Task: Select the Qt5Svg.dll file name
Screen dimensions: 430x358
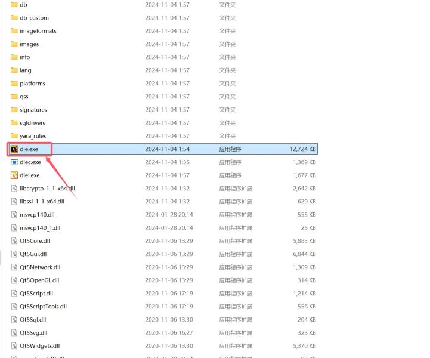Action: click(x=35, y=333)
